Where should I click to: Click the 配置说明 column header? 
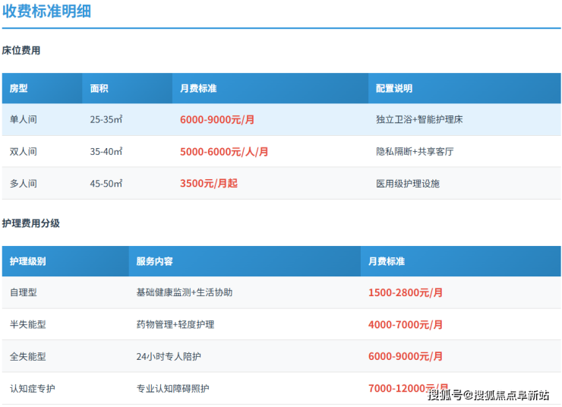pyautogui.click(x=394, y=89)
